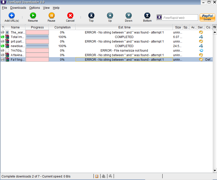The image size is (217, 180).
Task: Move selected download to Top
Action: pyautogui.click(x=91, y=16)
